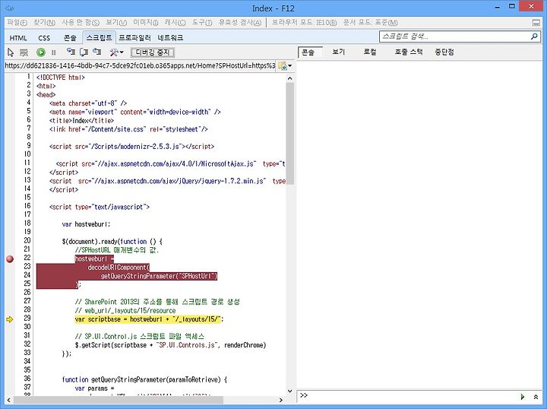Open the script file selector dropdown
547x409 pixels.
[x=285, y=65]
